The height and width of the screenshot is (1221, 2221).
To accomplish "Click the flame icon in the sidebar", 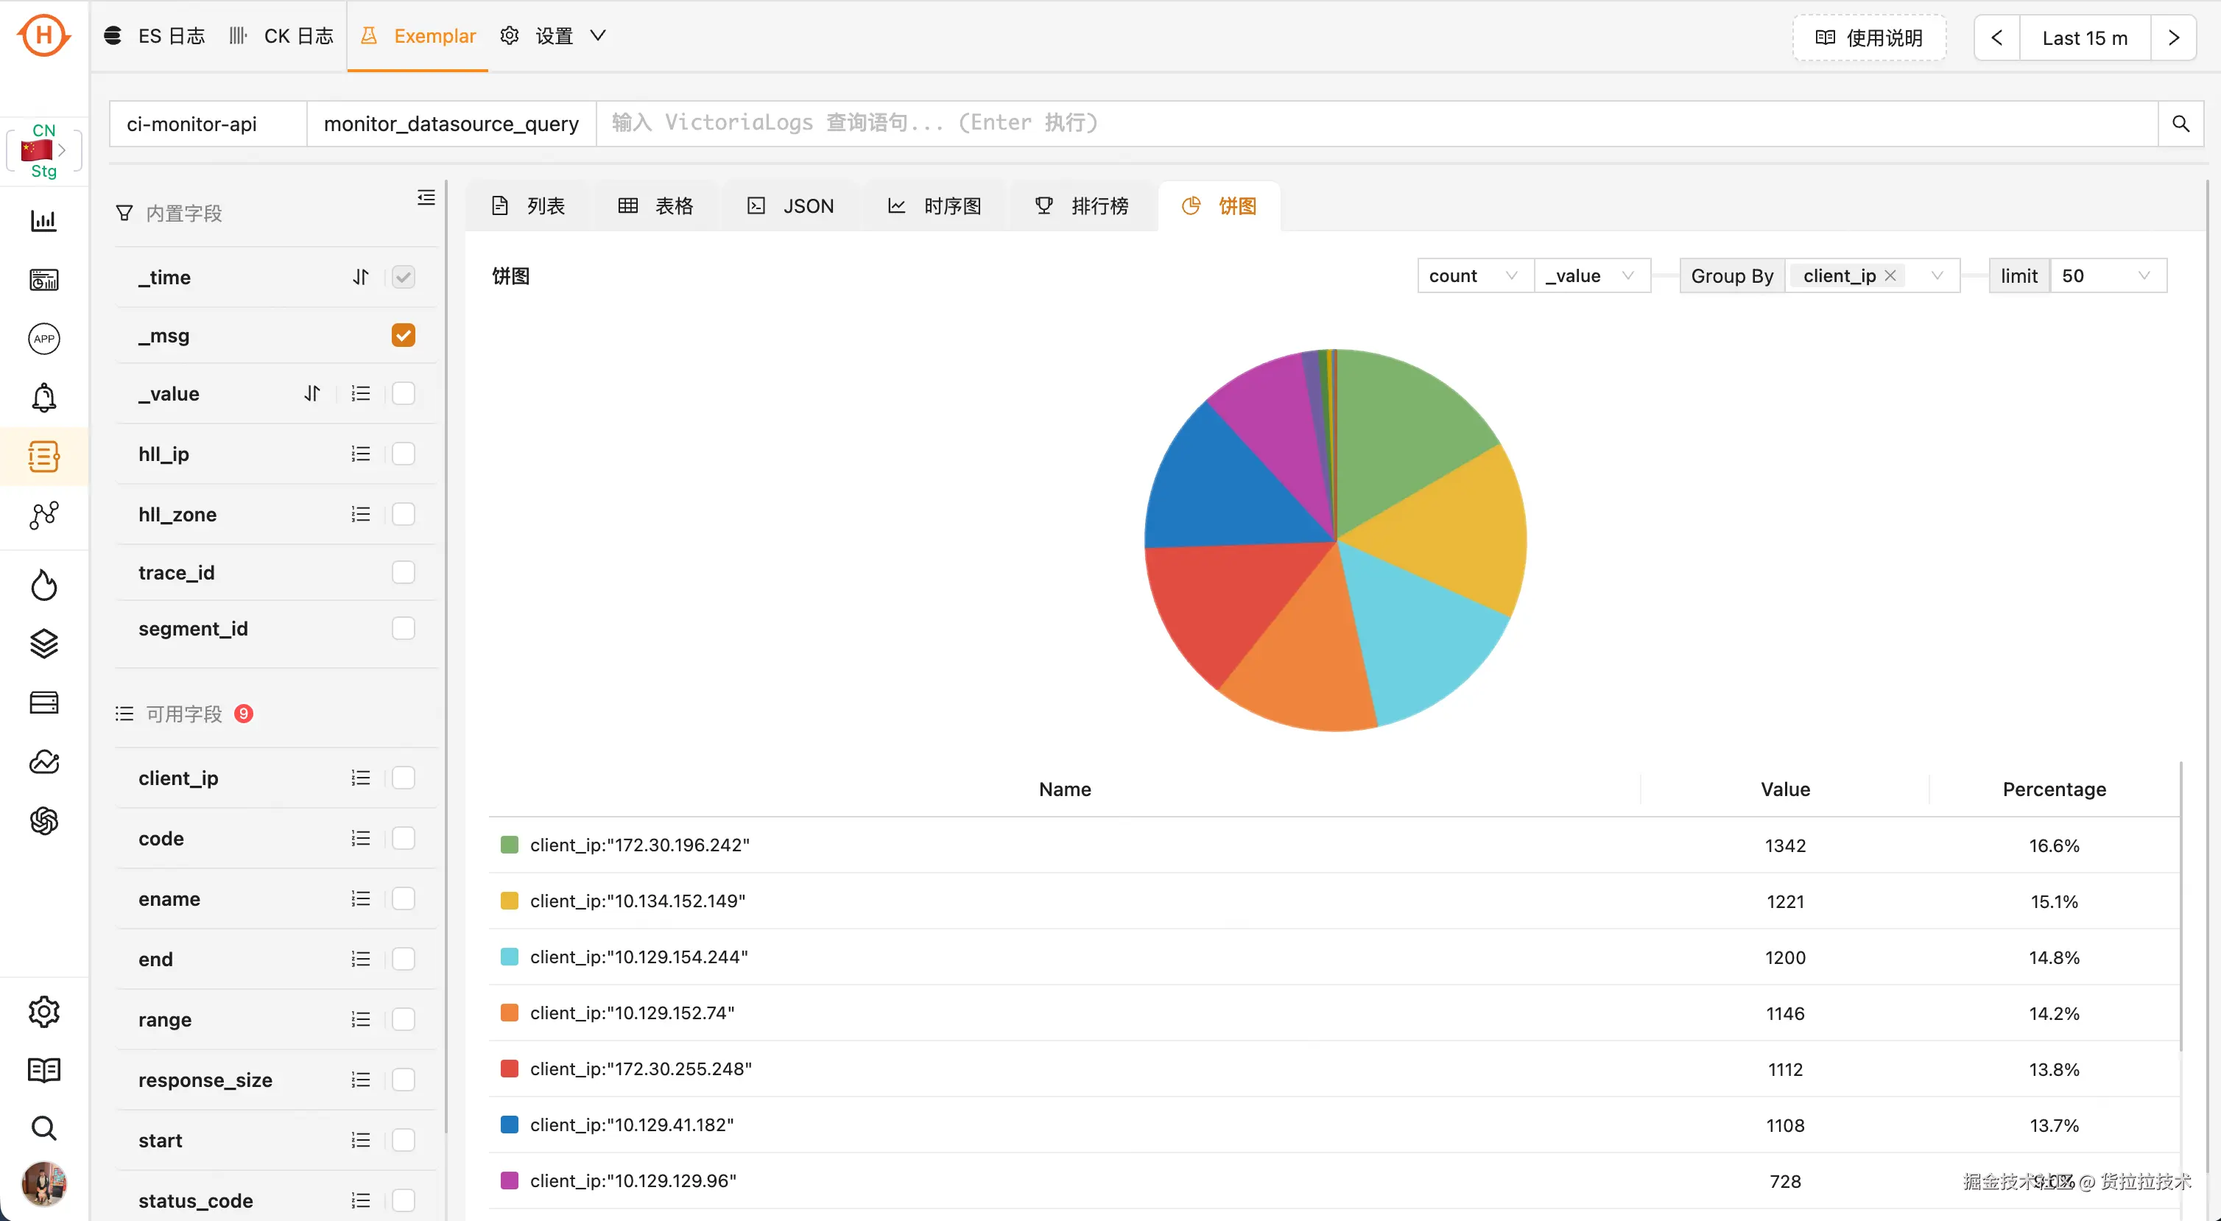I will 44,585.
